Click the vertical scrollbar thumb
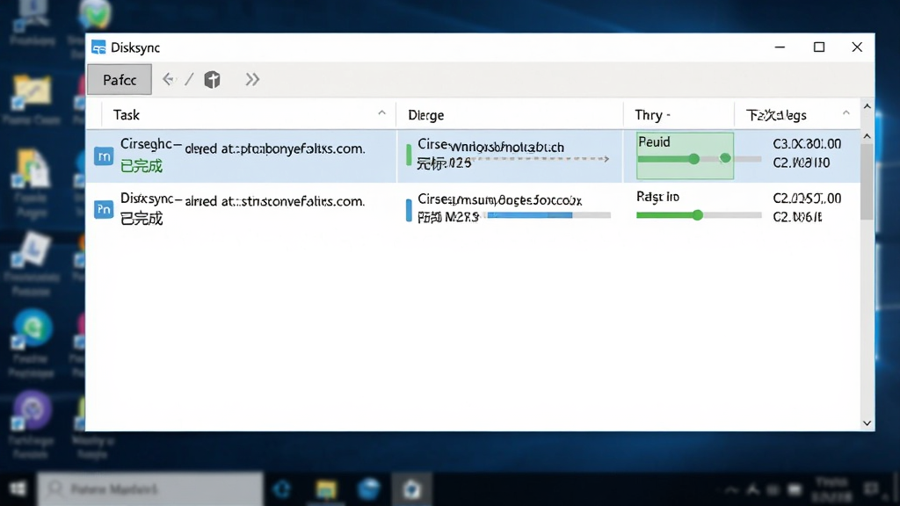 (867, 181)
